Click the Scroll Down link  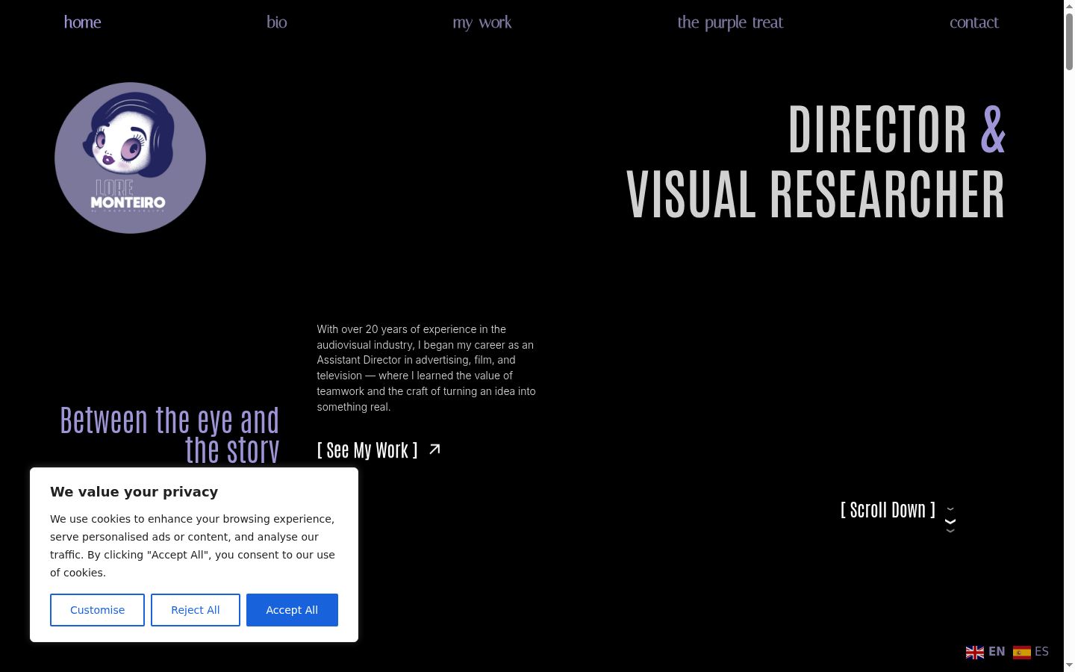888,510
